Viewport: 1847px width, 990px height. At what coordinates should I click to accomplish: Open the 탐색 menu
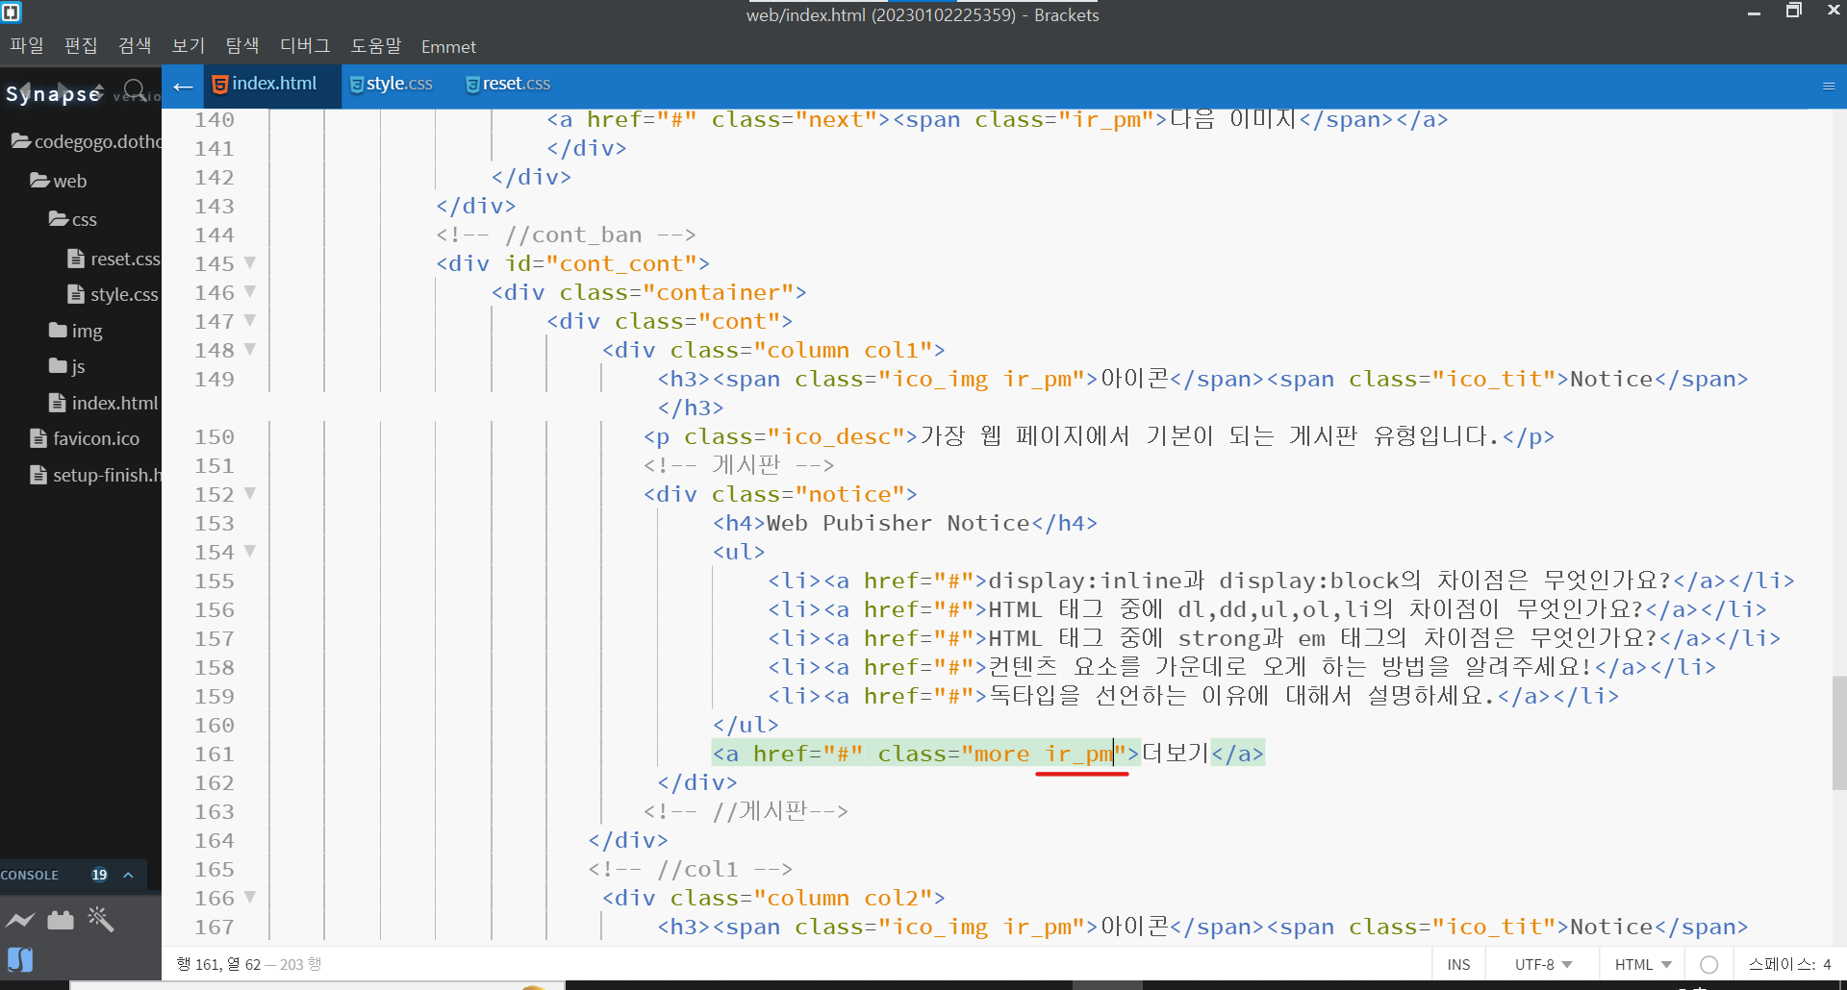[x=242, y=46]
